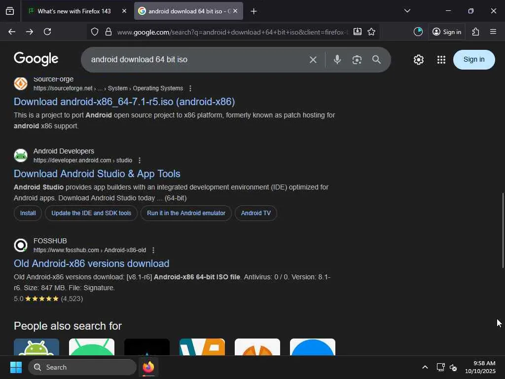Open tracking protection shield icon
This screenshot has width=505, height=379.
coord(94,32)
